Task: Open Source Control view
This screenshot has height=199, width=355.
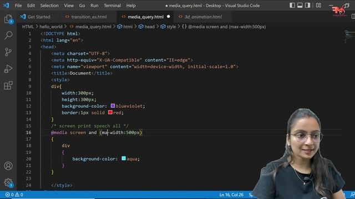Action: pos(8,52)
